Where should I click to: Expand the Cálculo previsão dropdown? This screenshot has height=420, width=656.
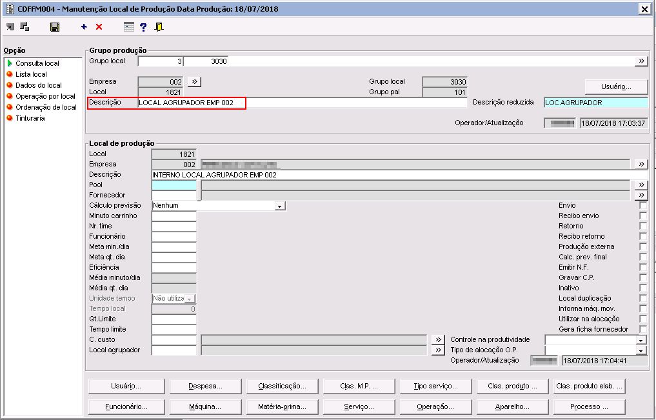pos(279,206)
